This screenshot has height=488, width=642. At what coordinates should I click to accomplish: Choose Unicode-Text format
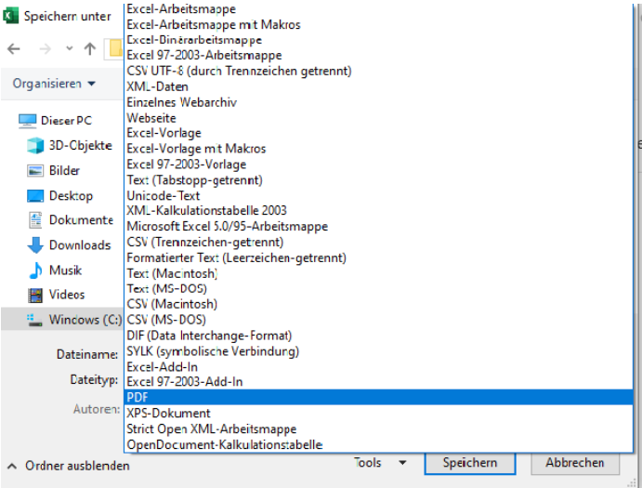tap(378, 195)
